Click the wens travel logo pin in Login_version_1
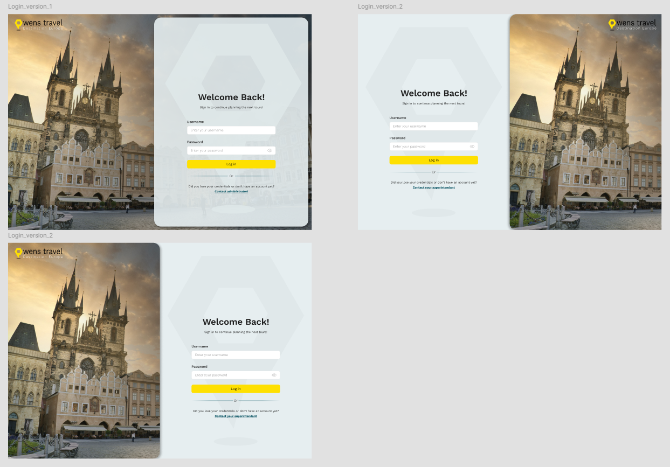 point(18,24)
